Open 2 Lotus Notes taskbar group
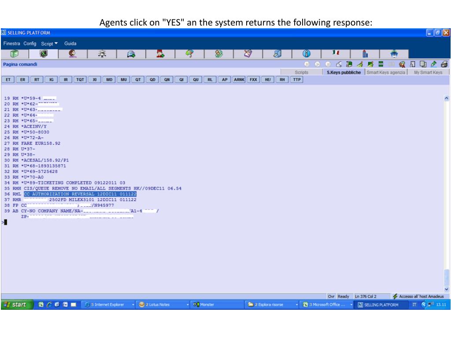This screenshot has height=338, width=451. 164,305
